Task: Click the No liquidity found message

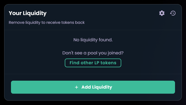Action: tap(93, 40)
